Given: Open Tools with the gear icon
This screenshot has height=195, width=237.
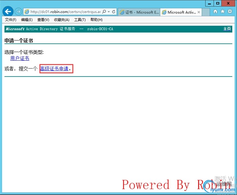Looking at the screenshot, I should point(230,11).
